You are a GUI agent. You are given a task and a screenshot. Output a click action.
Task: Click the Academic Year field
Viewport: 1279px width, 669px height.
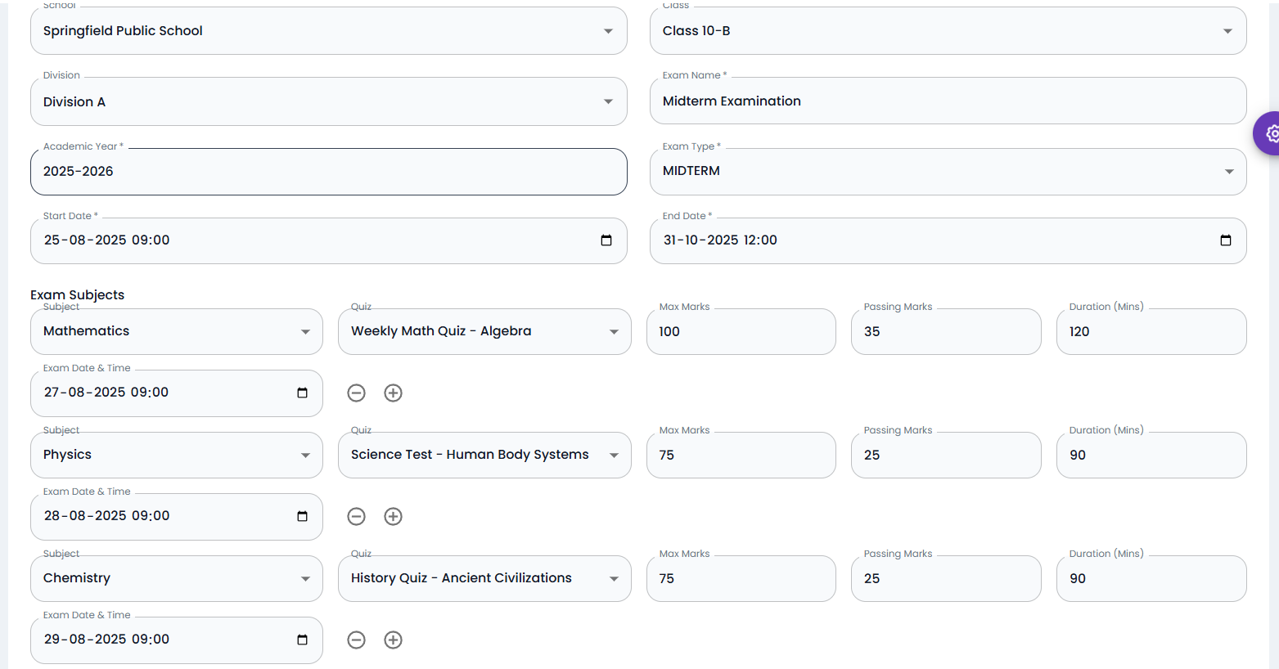pos(328,171)
